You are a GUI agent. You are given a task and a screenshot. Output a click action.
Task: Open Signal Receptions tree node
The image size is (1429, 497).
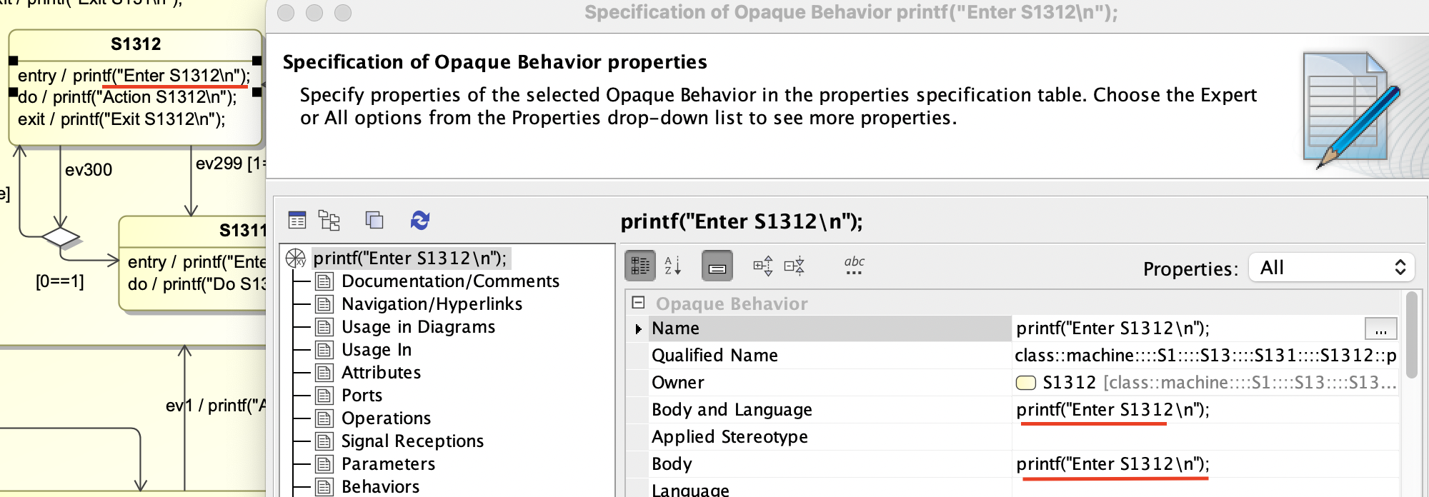[412, 441]
